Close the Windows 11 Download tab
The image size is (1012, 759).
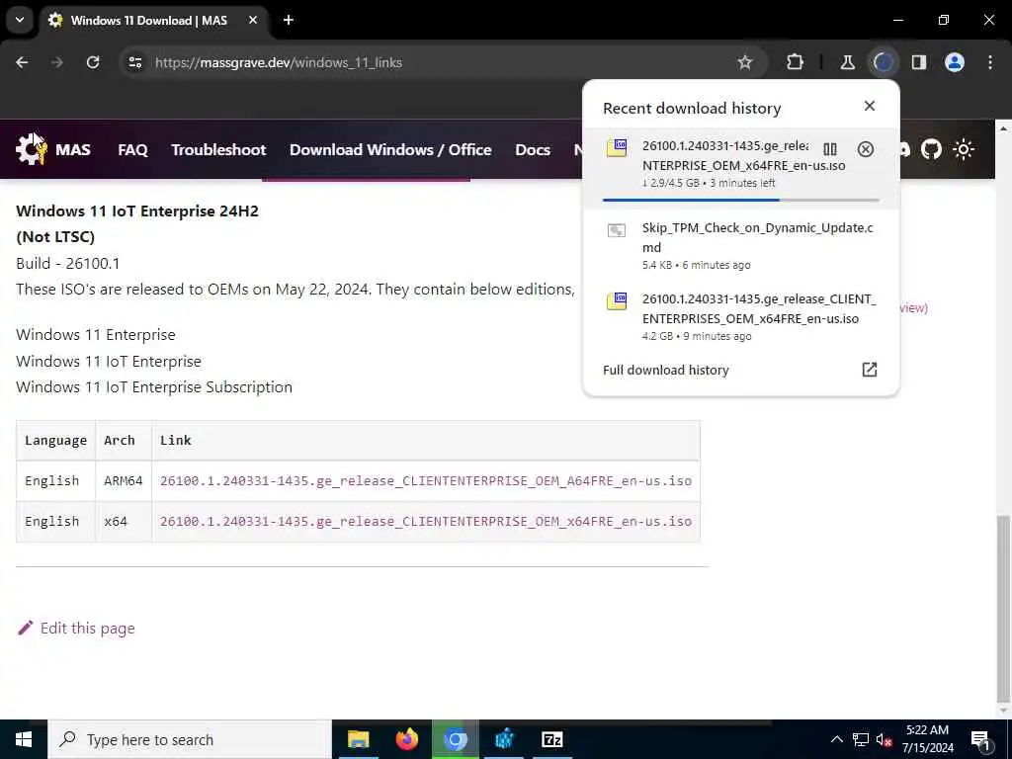click(x=253, y=20)
